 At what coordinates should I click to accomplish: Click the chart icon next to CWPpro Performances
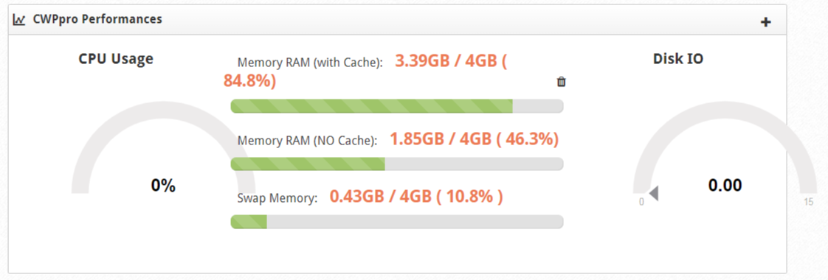coord(19,20)
